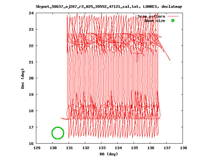Screen dimensions: 209x157
Task: Click the Dec axis tick label 17
Action: click(31, 127)
